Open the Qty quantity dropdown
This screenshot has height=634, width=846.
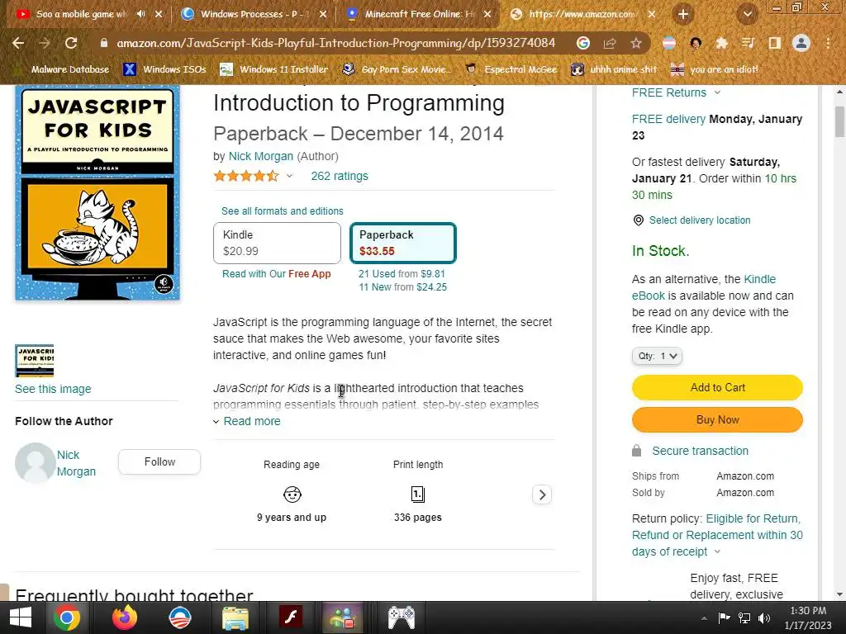[657, 356]
